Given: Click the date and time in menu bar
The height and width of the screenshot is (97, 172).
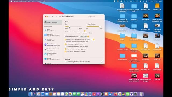Looking at the screenshot, I should 156,1.
